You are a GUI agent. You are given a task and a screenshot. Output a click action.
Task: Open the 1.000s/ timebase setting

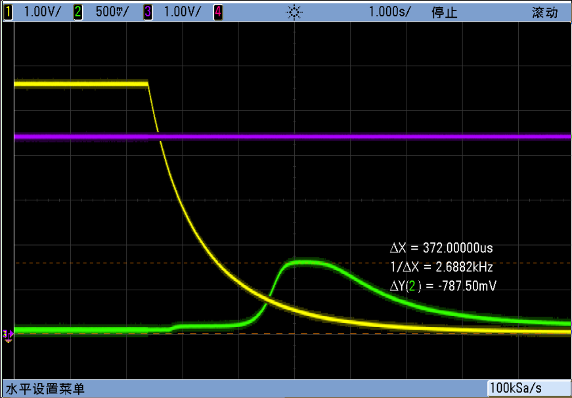click(x=389, y=12)
